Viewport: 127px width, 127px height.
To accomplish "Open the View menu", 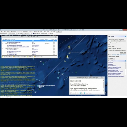I will pos(5,32).
